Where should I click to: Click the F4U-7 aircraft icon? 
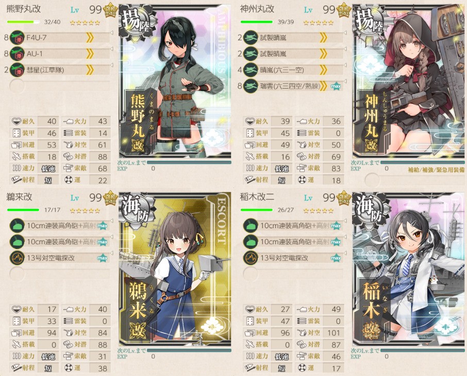(x=17, y=38)
